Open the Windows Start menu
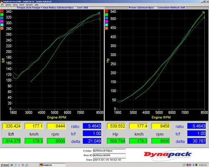This screenshot has width=209, height=167. [4, 165]
